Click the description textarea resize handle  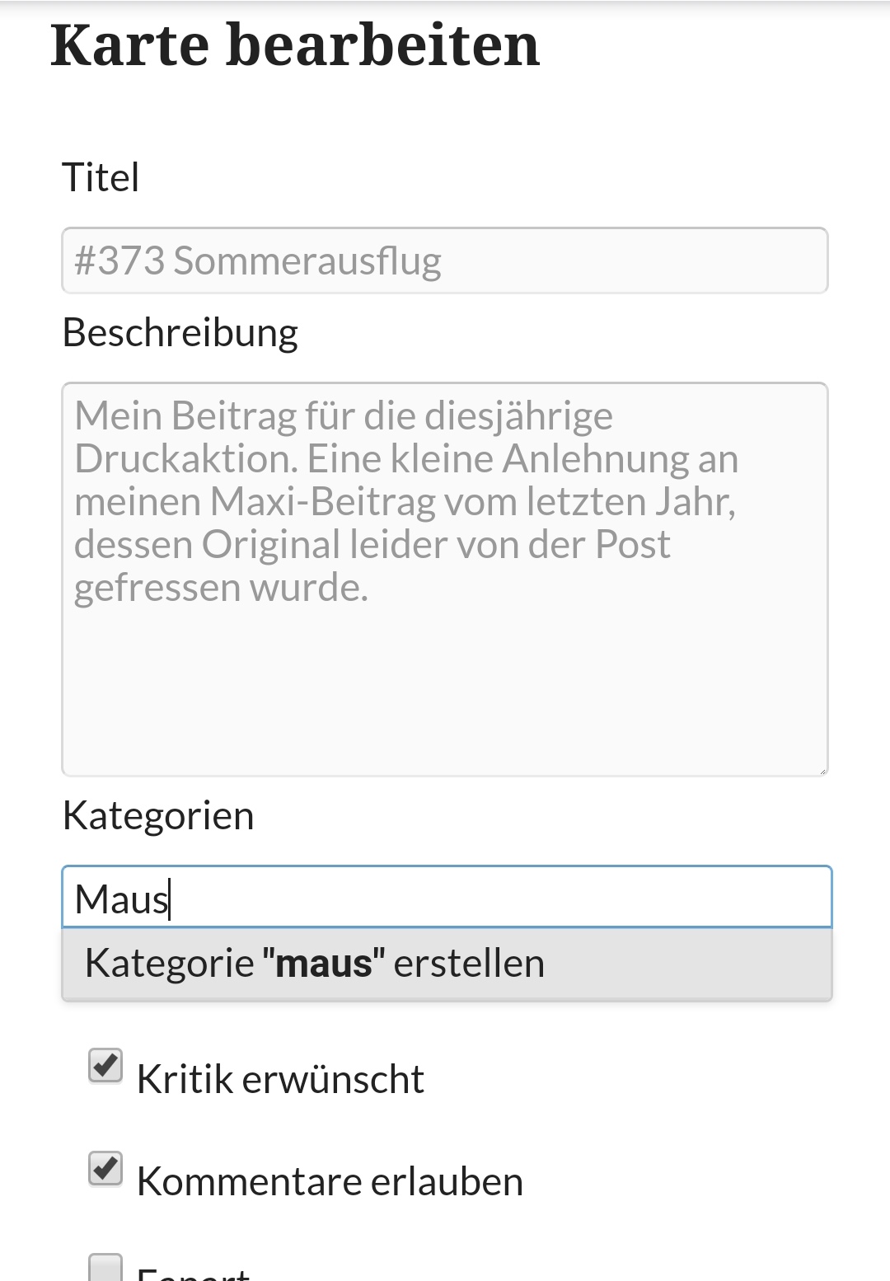click(x=822, y=770)
